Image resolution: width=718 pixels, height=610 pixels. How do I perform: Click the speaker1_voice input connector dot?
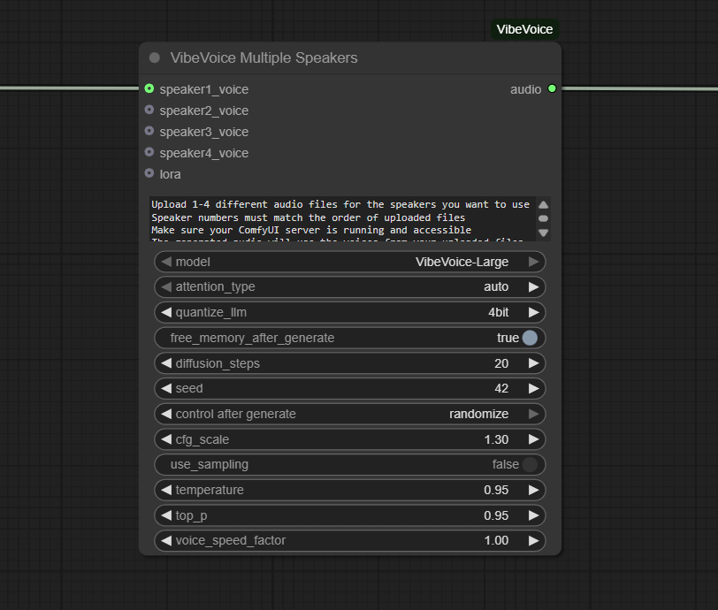[x=149, y=89]
